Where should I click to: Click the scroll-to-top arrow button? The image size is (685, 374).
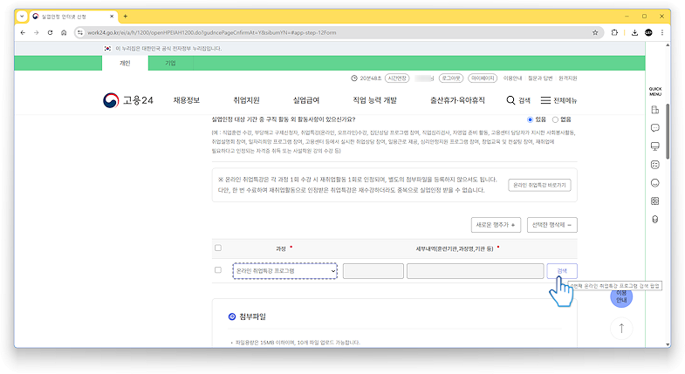pyautogui.click(x=621, y=328)
